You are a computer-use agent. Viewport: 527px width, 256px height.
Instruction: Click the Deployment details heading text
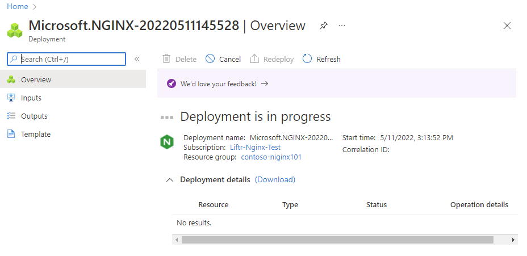[215, 180]
